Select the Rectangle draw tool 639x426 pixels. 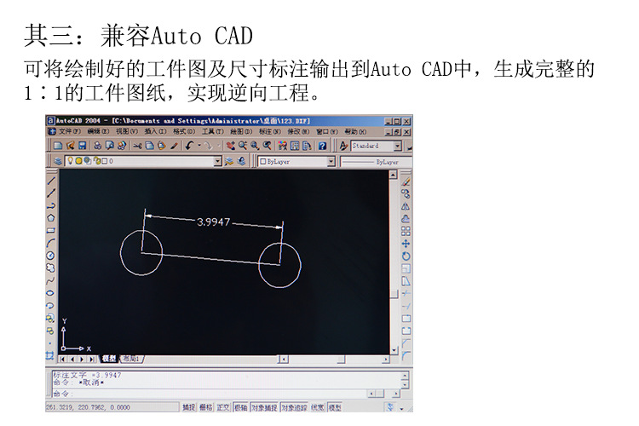pos(51,230)
